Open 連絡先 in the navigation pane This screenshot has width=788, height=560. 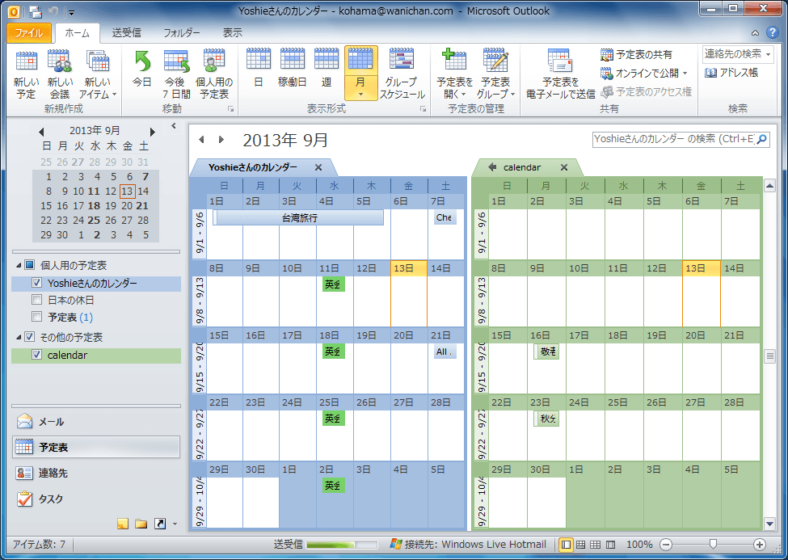pyautogui.click(x=95, y=473)
